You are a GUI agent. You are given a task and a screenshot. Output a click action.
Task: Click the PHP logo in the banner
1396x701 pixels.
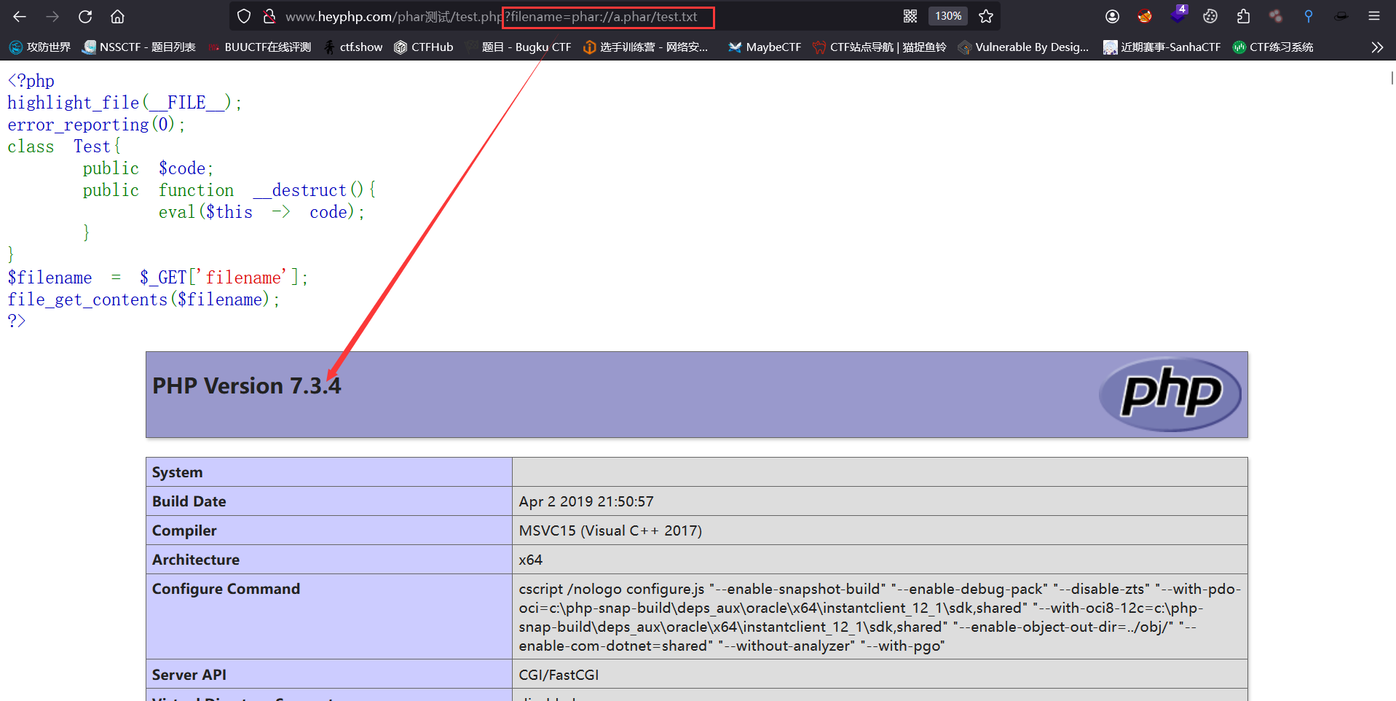[x=1170, y=393]
